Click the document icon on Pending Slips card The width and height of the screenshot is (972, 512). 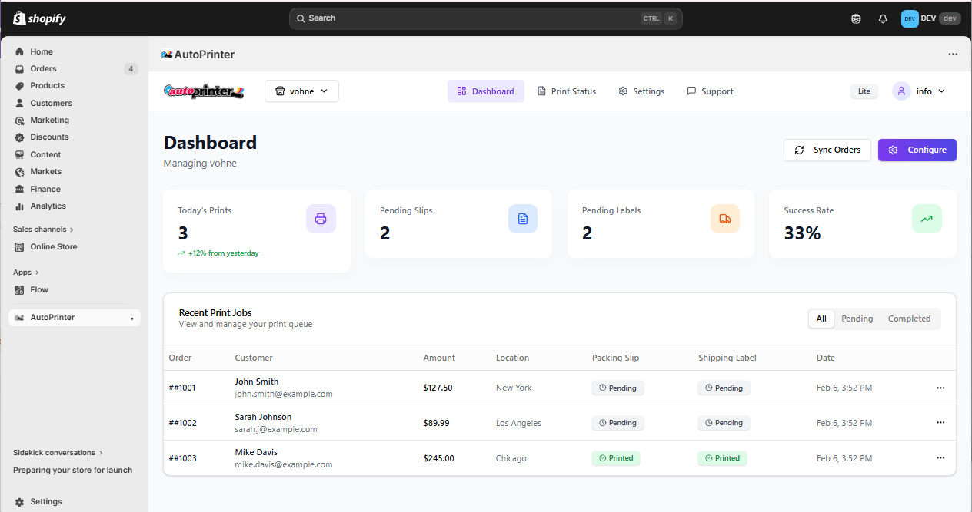pos(523,219)
